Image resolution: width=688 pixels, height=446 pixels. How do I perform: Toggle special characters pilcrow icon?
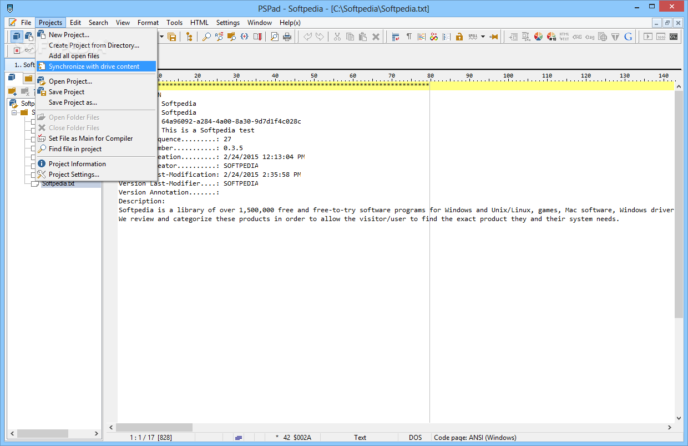pos(409,37)
